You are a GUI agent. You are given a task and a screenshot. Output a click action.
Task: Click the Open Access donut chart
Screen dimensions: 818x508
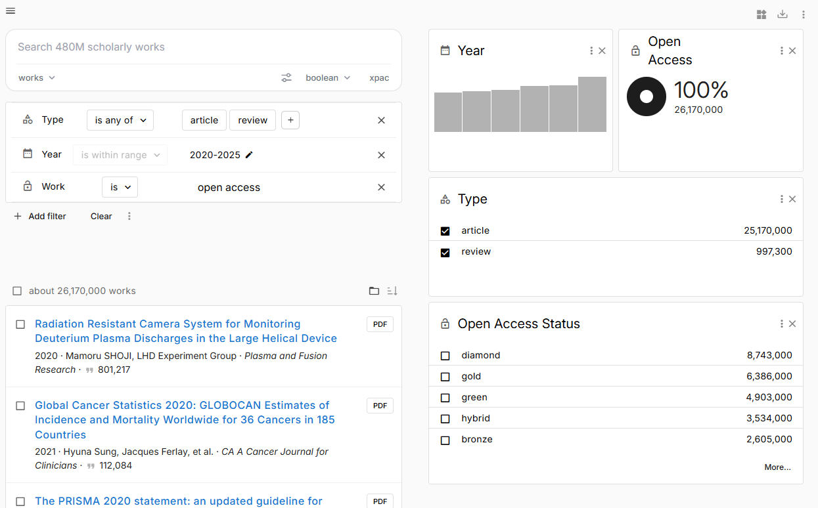(647, 96)
